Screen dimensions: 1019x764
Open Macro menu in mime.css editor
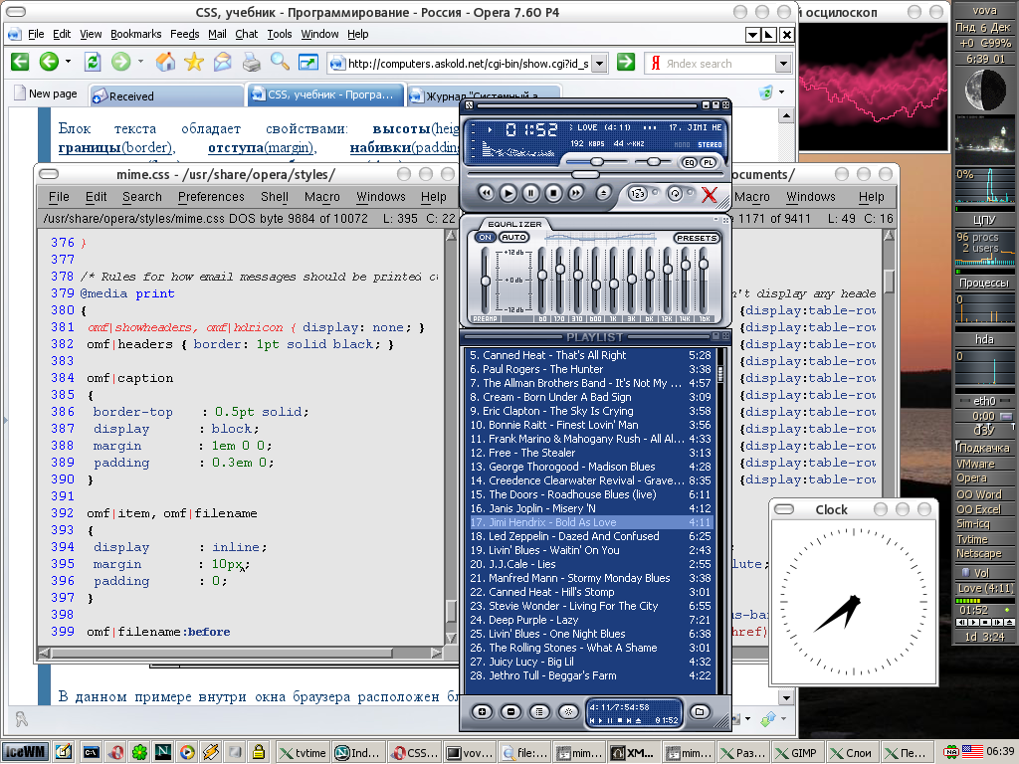[321, 197]
